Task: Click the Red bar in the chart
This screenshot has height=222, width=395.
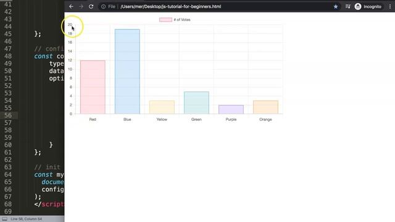Action: pyautogui.click(x=93, y=87)
